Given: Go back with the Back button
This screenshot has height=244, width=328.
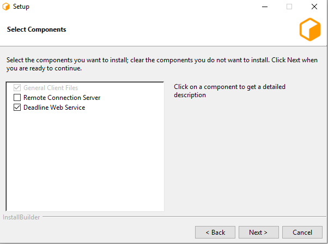Looking at the screenshot, I should pyautogui.click(x=215, y=232).
